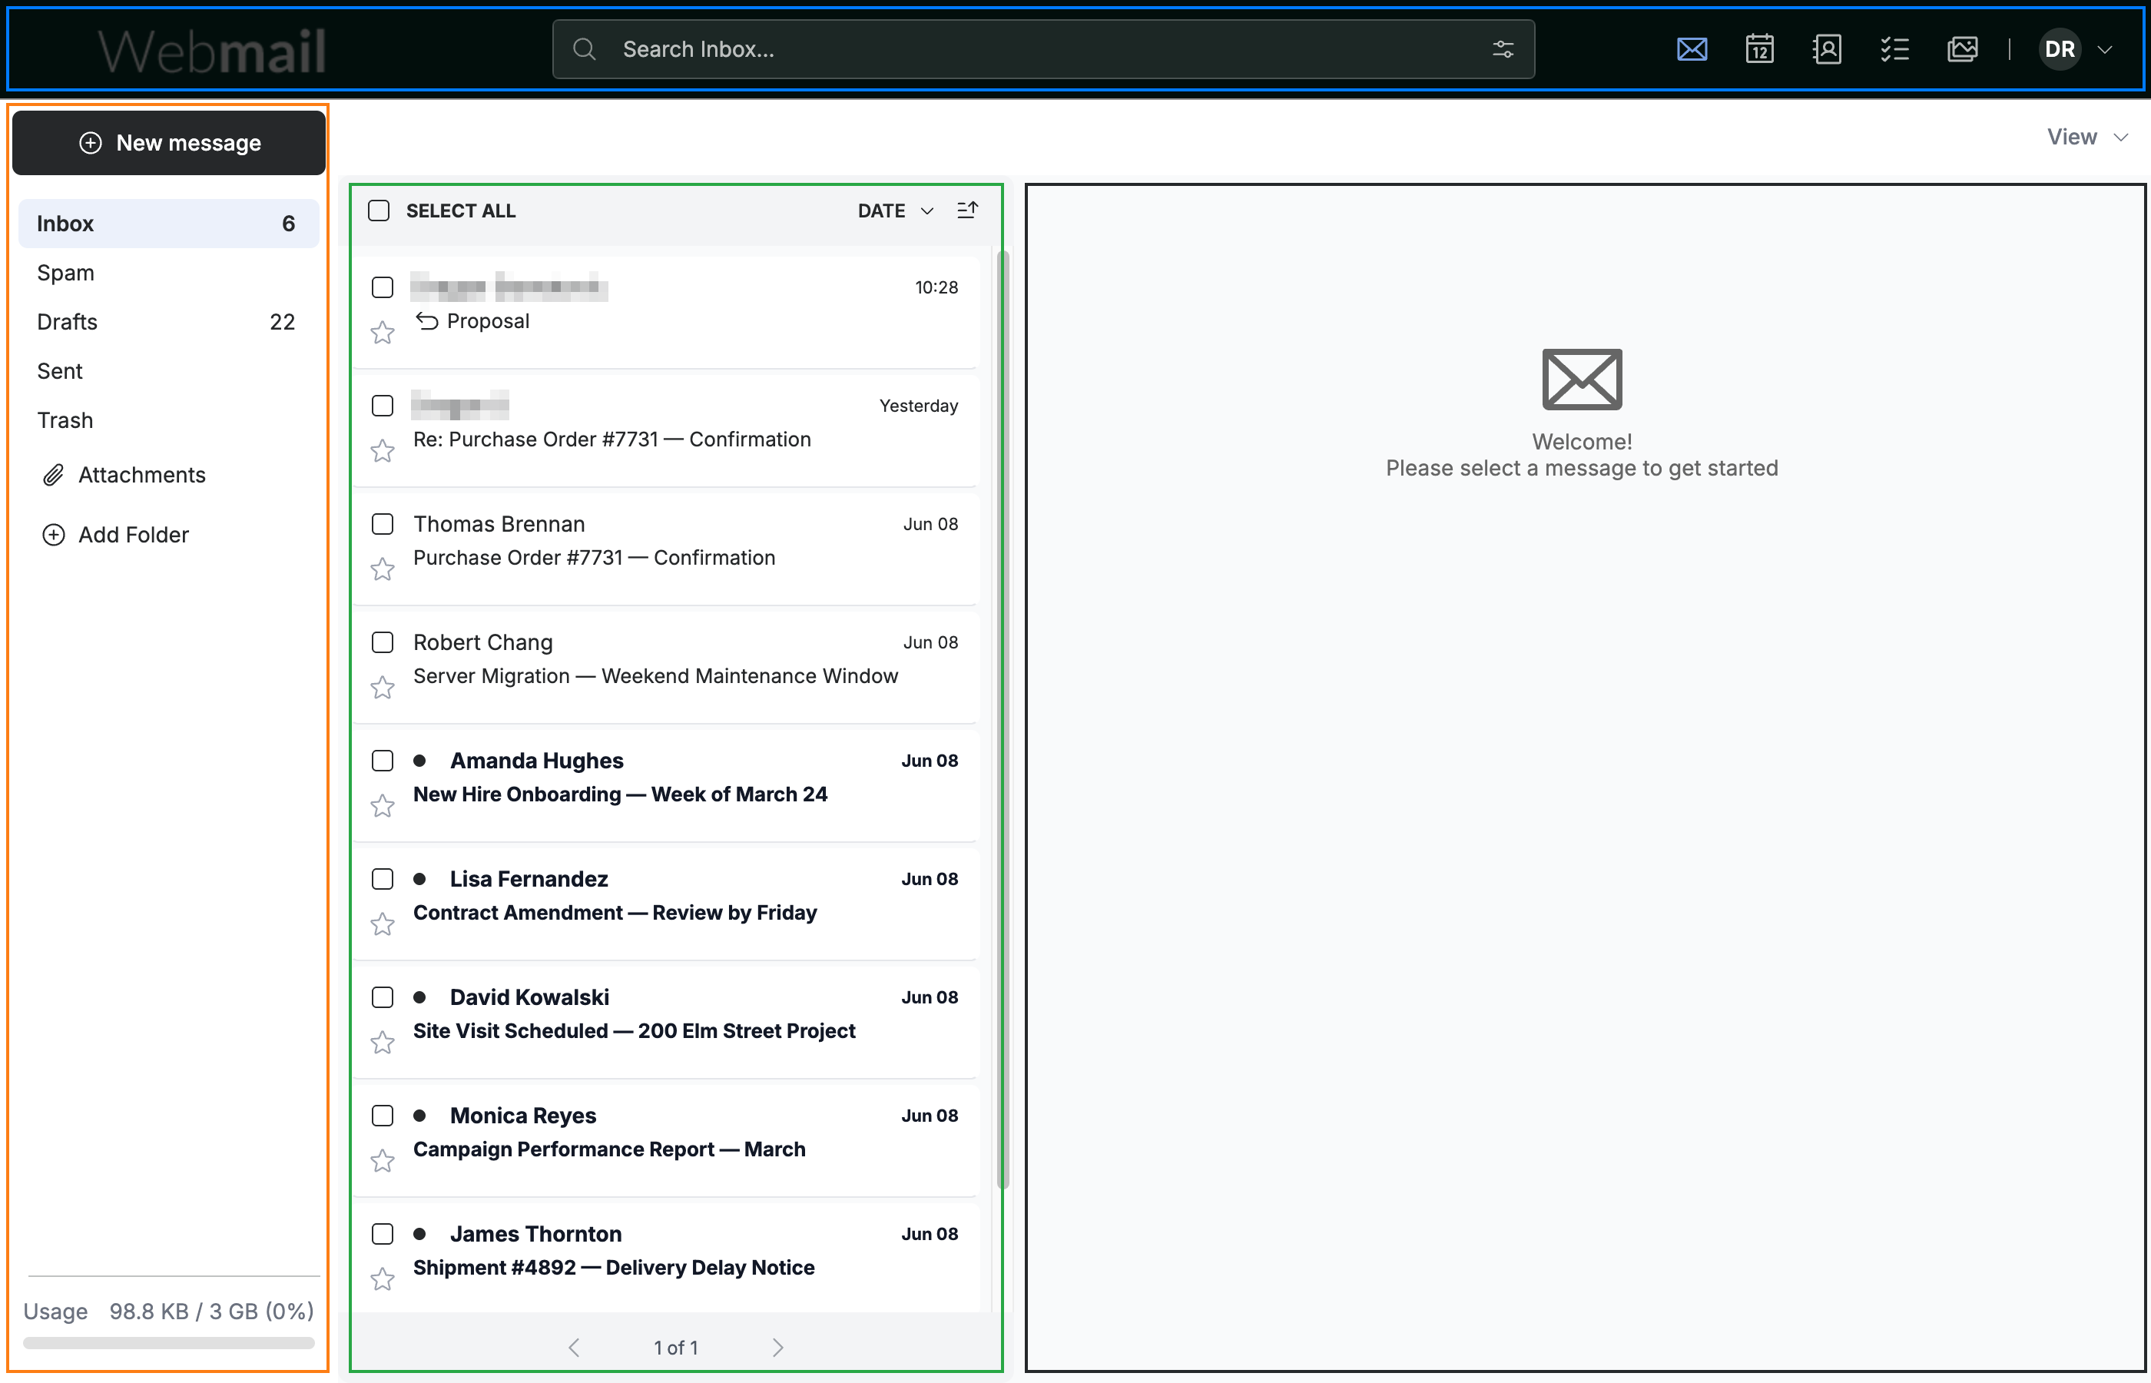Open the Sent folder
The height and width of the screenshot is (1383, 2151).
click(x=168, y=371)
